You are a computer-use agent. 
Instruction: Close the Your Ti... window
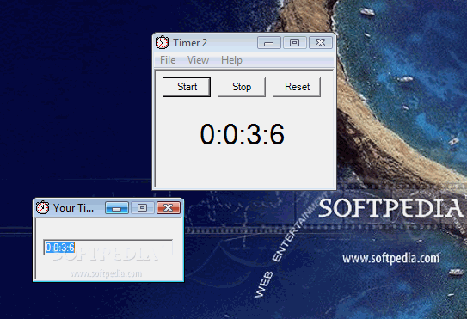(169, 207)
